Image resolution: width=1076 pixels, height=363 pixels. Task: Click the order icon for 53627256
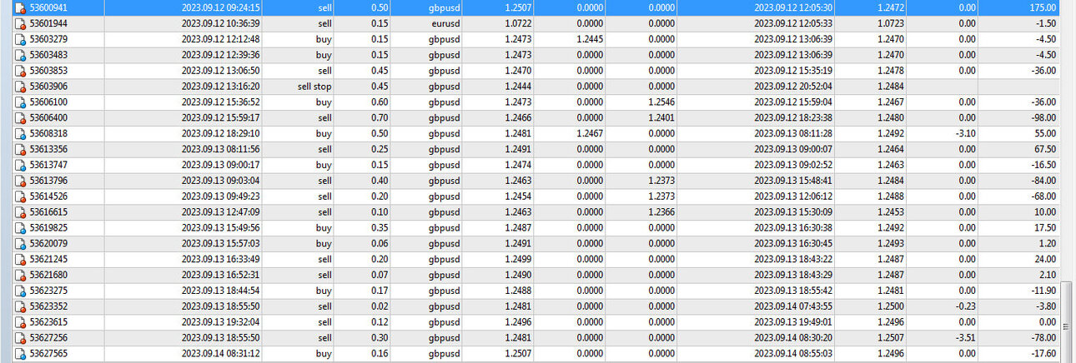point(20,338)
